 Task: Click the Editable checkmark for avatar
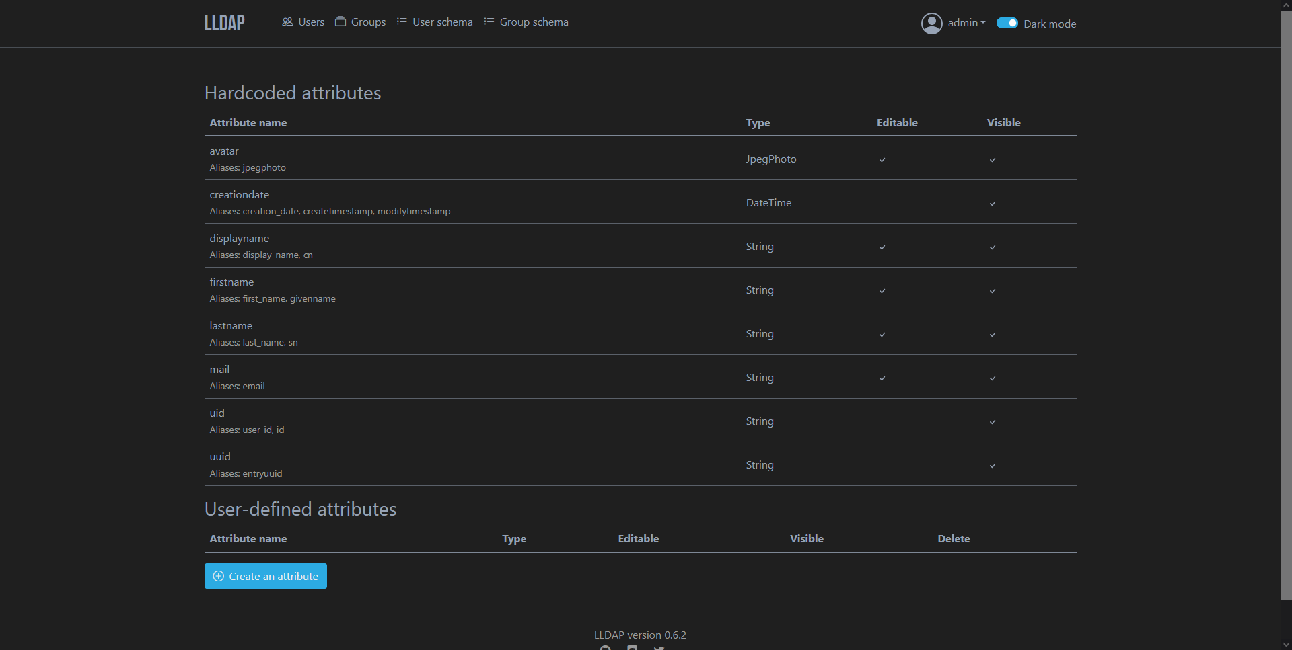click(x=882, y=160)
